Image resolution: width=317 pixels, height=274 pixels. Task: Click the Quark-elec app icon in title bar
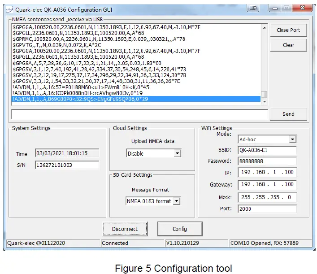pos(10,9)
